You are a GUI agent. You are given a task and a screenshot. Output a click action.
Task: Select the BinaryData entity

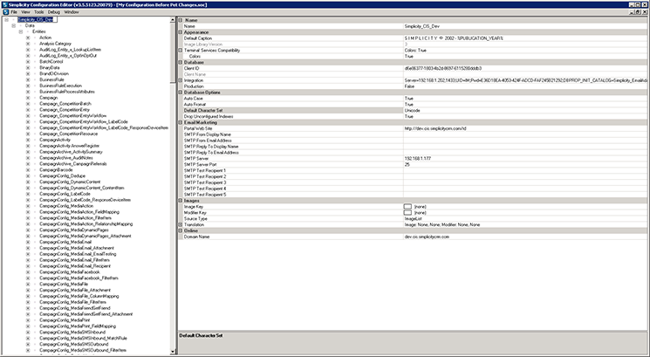(x=50, y=67)
